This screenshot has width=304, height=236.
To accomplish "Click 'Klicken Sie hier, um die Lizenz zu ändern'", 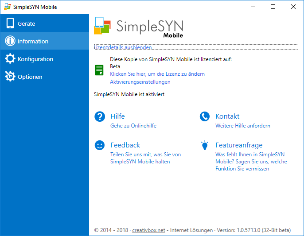I will [x=157, y=74].
